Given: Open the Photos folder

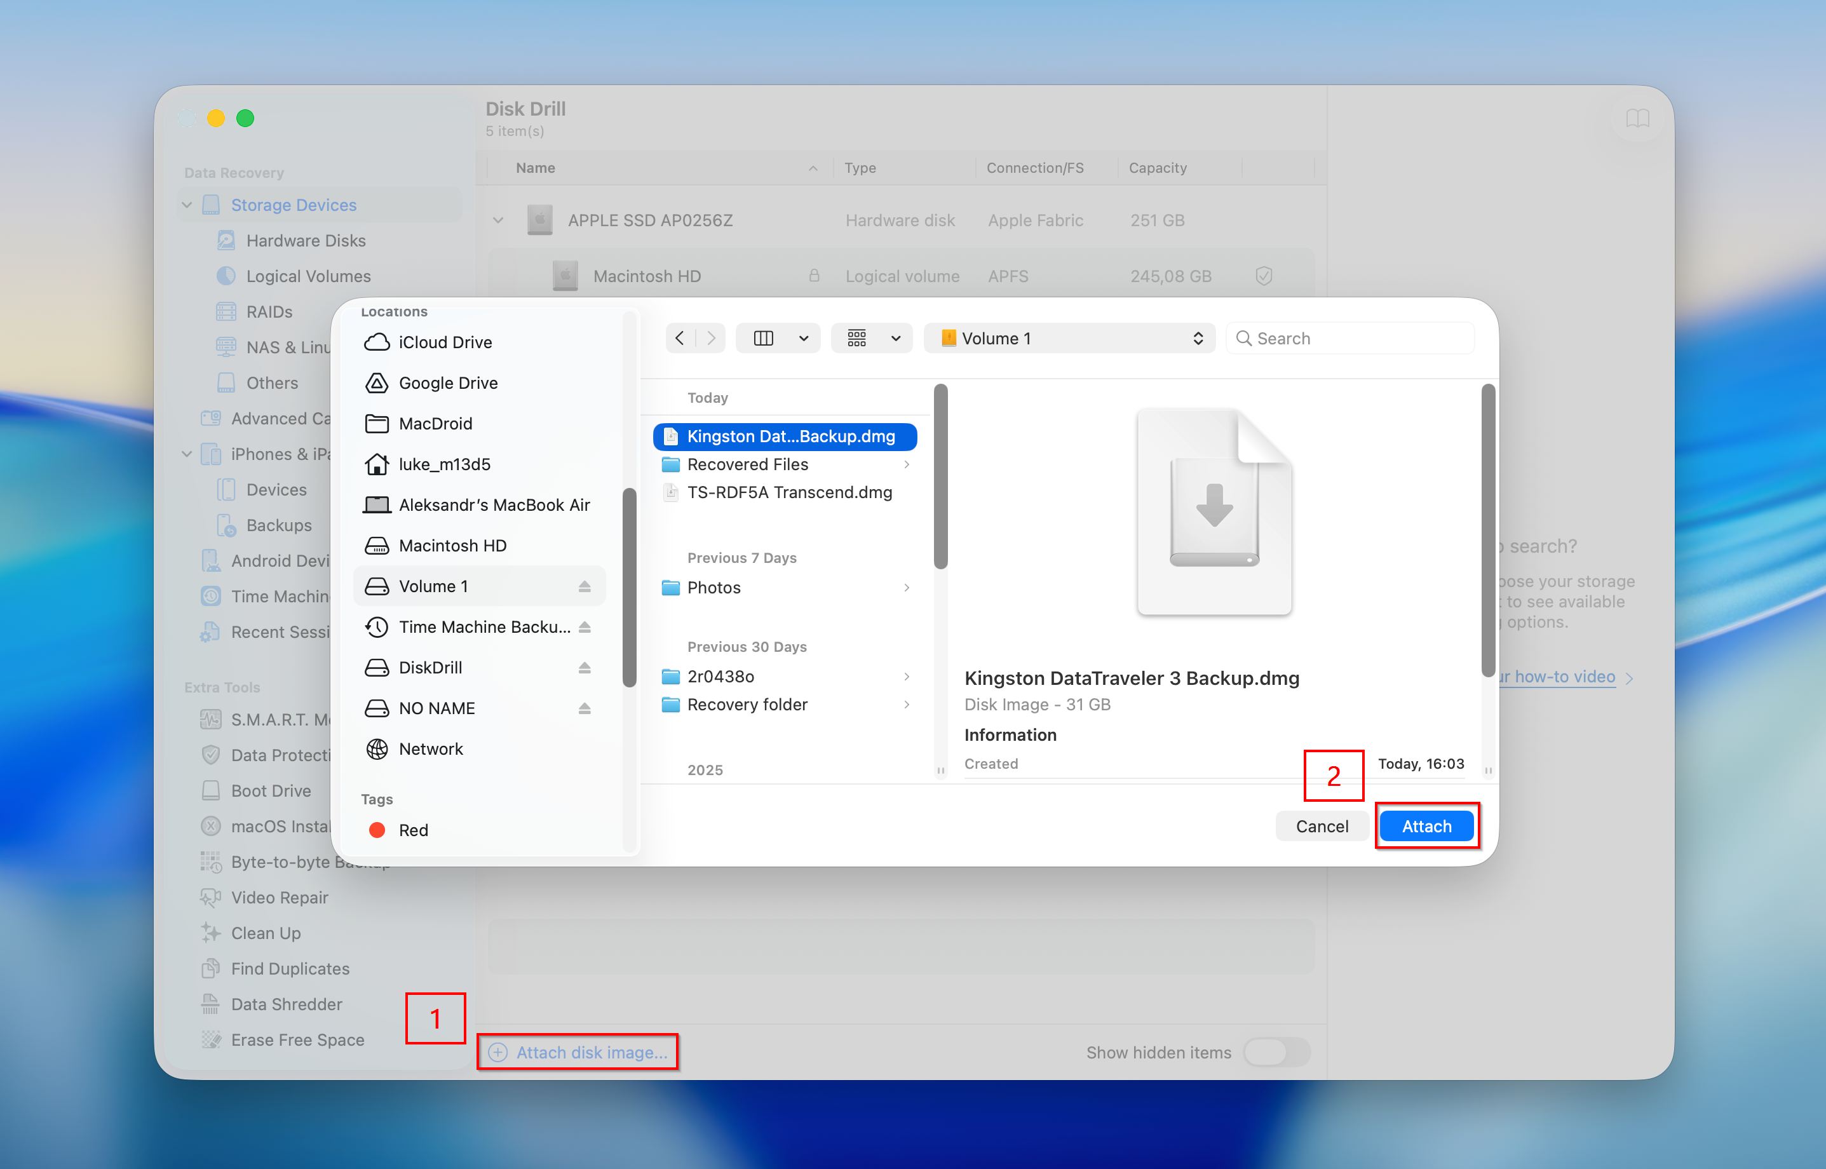Looking at the screenshot, I should (x=713, y=587).
